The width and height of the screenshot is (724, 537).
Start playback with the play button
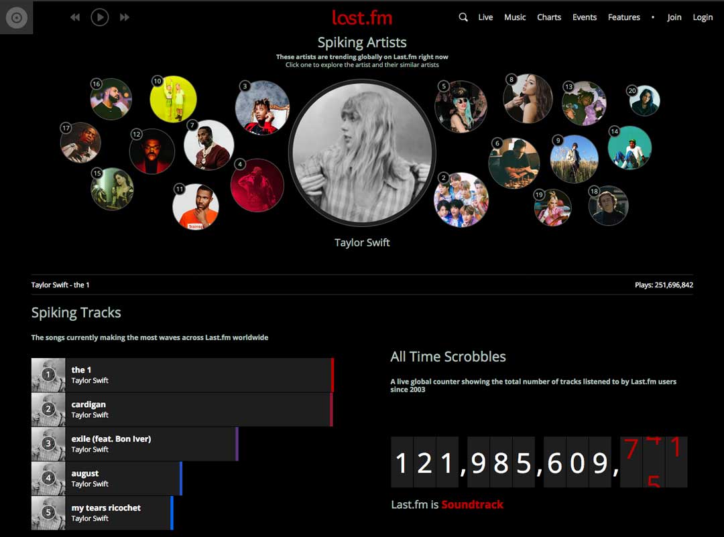point(100,17)
